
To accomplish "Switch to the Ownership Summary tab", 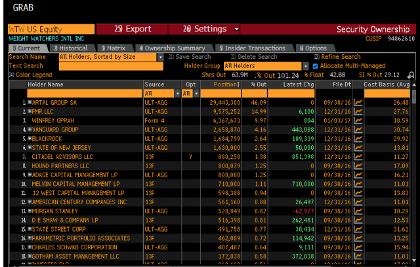I will point(174,48).
